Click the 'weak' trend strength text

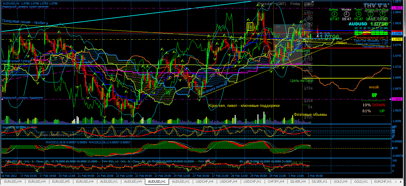point(374,87)
